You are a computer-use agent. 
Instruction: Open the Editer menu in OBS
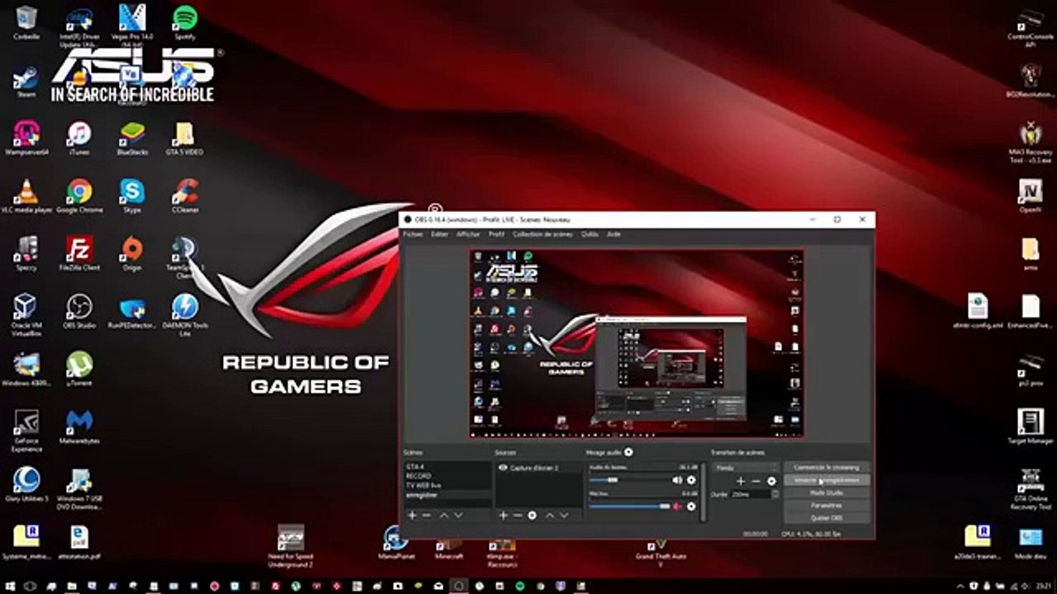coord(440,234)
